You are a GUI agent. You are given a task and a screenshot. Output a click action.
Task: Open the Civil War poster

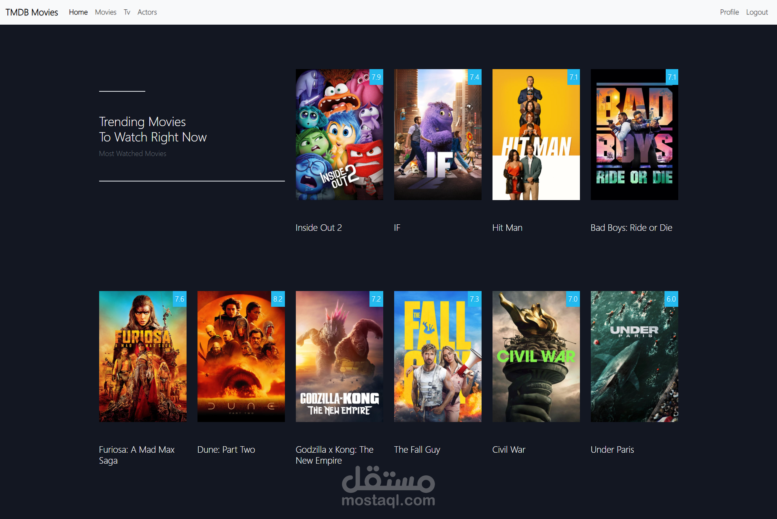point(536,357)
